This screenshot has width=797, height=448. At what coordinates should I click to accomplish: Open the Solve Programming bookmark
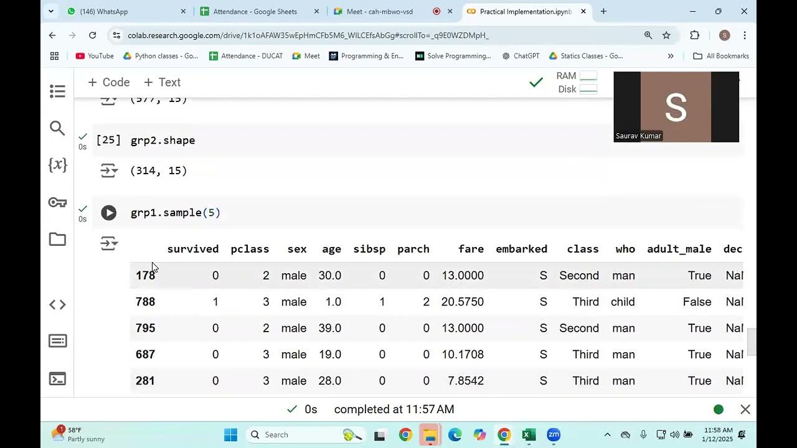(453, 56)
